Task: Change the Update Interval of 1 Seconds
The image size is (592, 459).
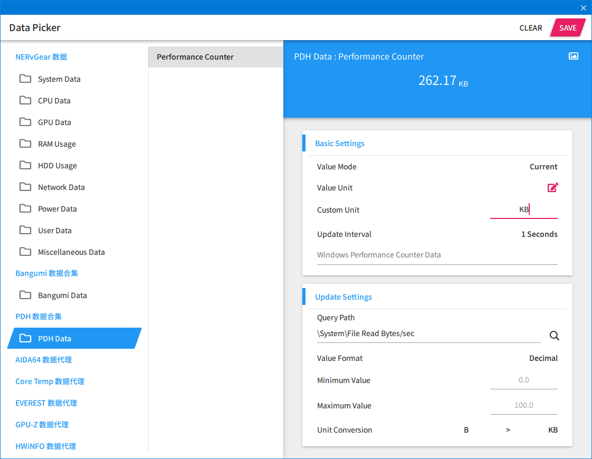Action: [539, 234]
